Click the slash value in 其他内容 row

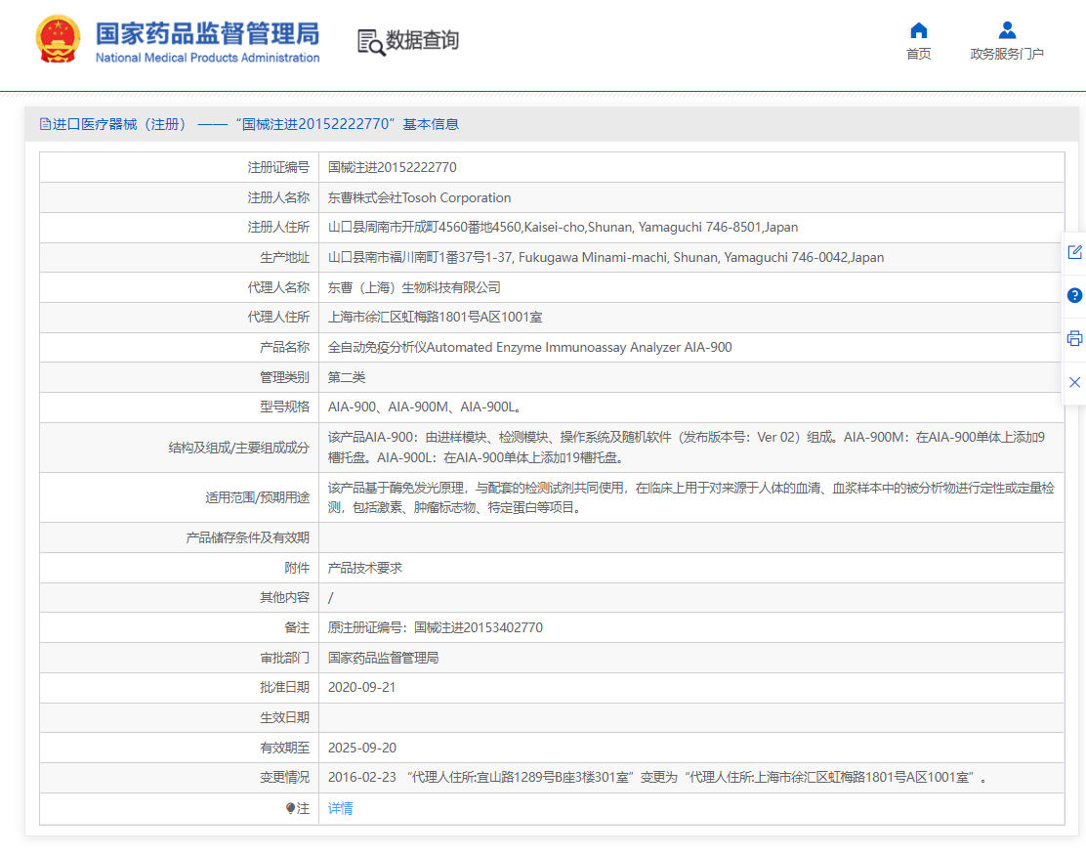[x=330, y=597]
